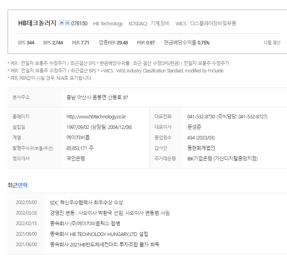Viewport: 287px width, 257px height.
Task: Click the homepage house icon next to HB테크놀러지
Action: pos(61,23)
